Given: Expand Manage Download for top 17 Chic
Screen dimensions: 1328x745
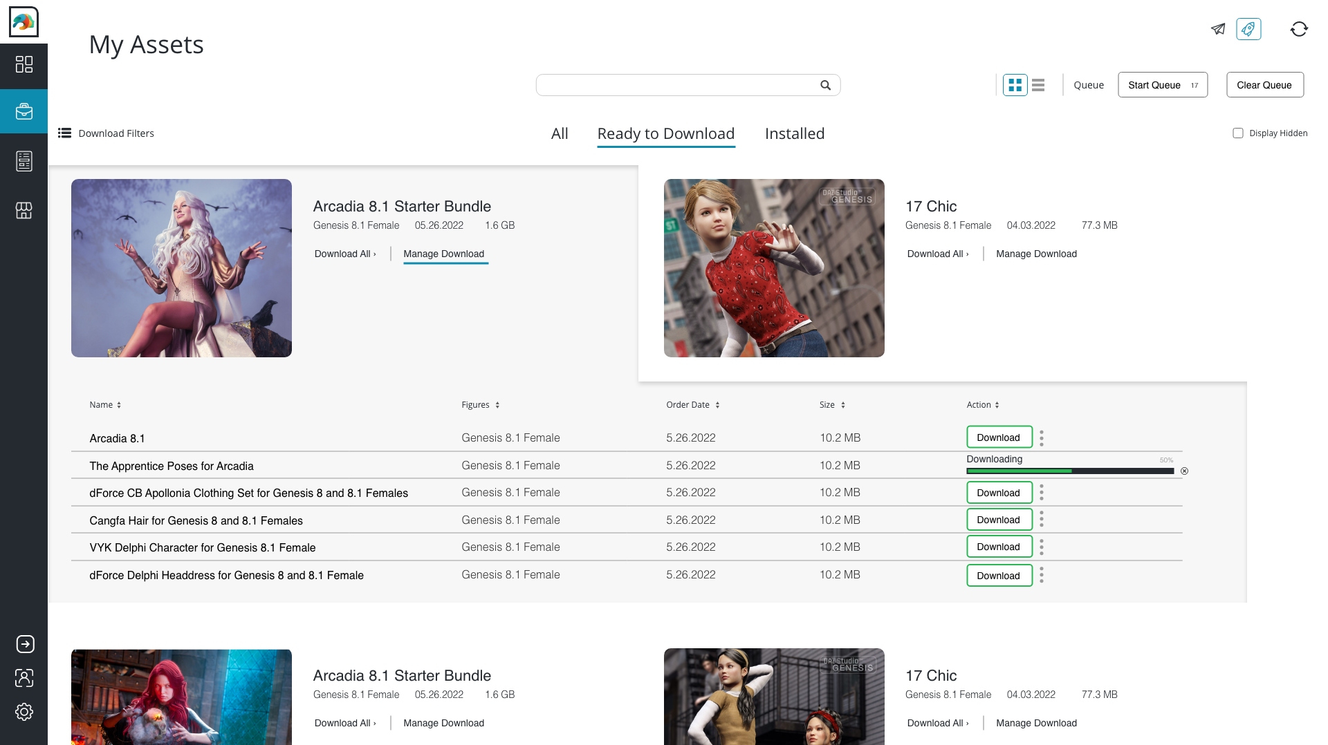Looking at the screenshot, I should [1036, 254].
